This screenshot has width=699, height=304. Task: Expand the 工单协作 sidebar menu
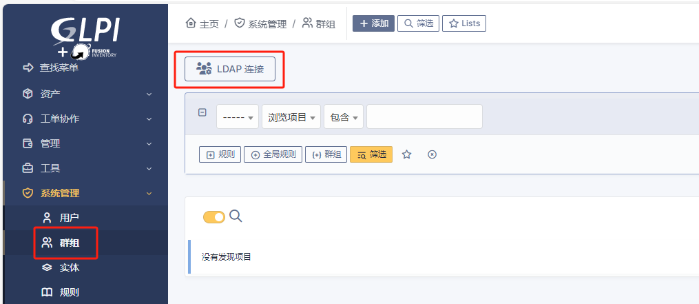85,119
